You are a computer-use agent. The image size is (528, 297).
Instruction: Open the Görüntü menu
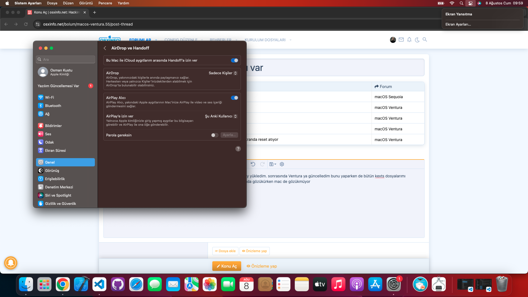[x=86, y=3]
